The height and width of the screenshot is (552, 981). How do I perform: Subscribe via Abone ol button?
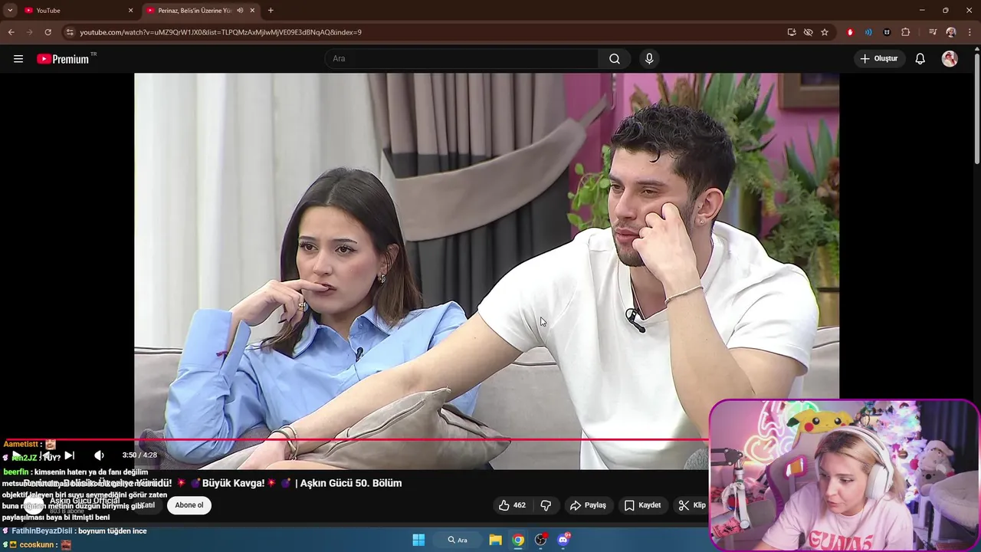click(189, 505)
